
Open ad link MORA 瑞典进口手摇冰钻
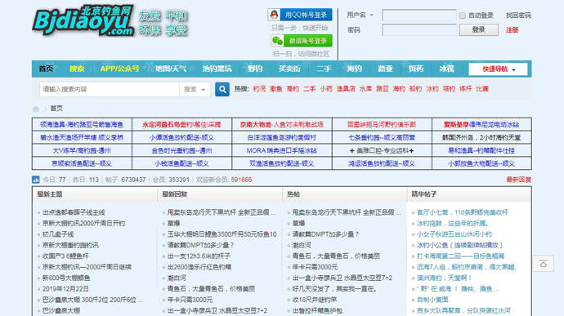pyautogui.click(x=282, y=150)
